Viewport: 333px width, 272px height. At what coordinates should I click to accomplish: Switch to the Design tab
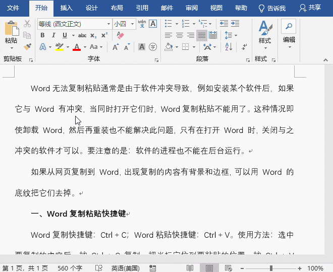pos(91,8)
